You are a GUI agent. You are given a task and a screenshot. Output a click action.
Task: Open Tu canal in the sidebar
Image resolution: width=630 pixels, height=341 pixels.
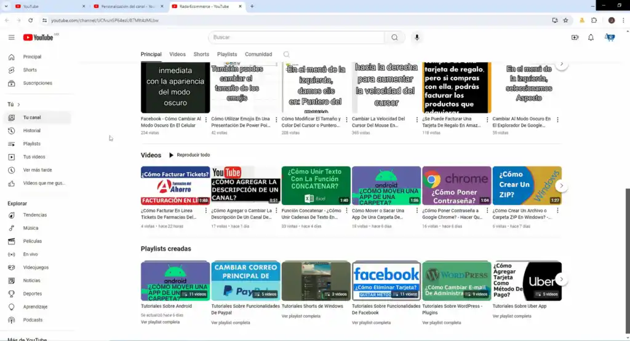[39, 117]
